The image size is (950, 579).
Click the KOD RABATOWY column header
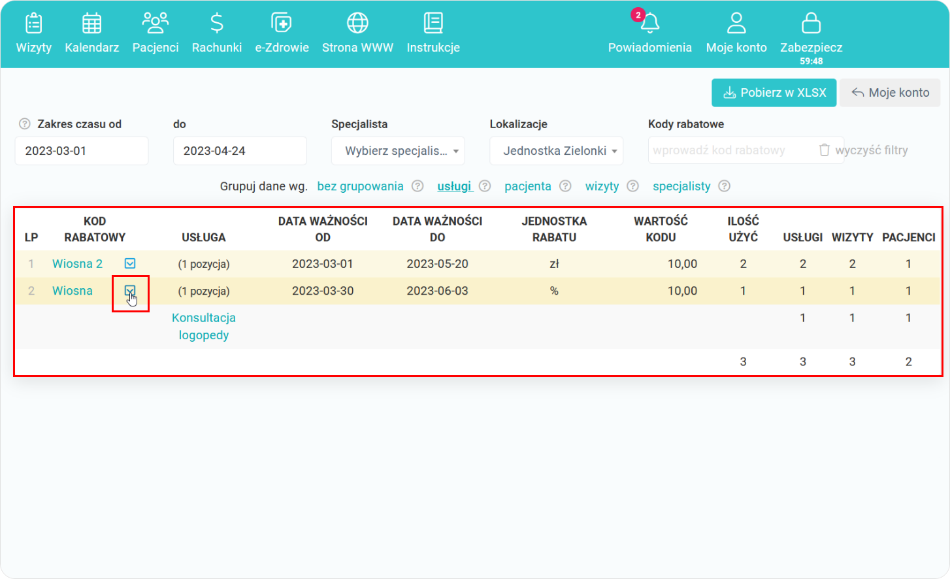tap(95, 229)
